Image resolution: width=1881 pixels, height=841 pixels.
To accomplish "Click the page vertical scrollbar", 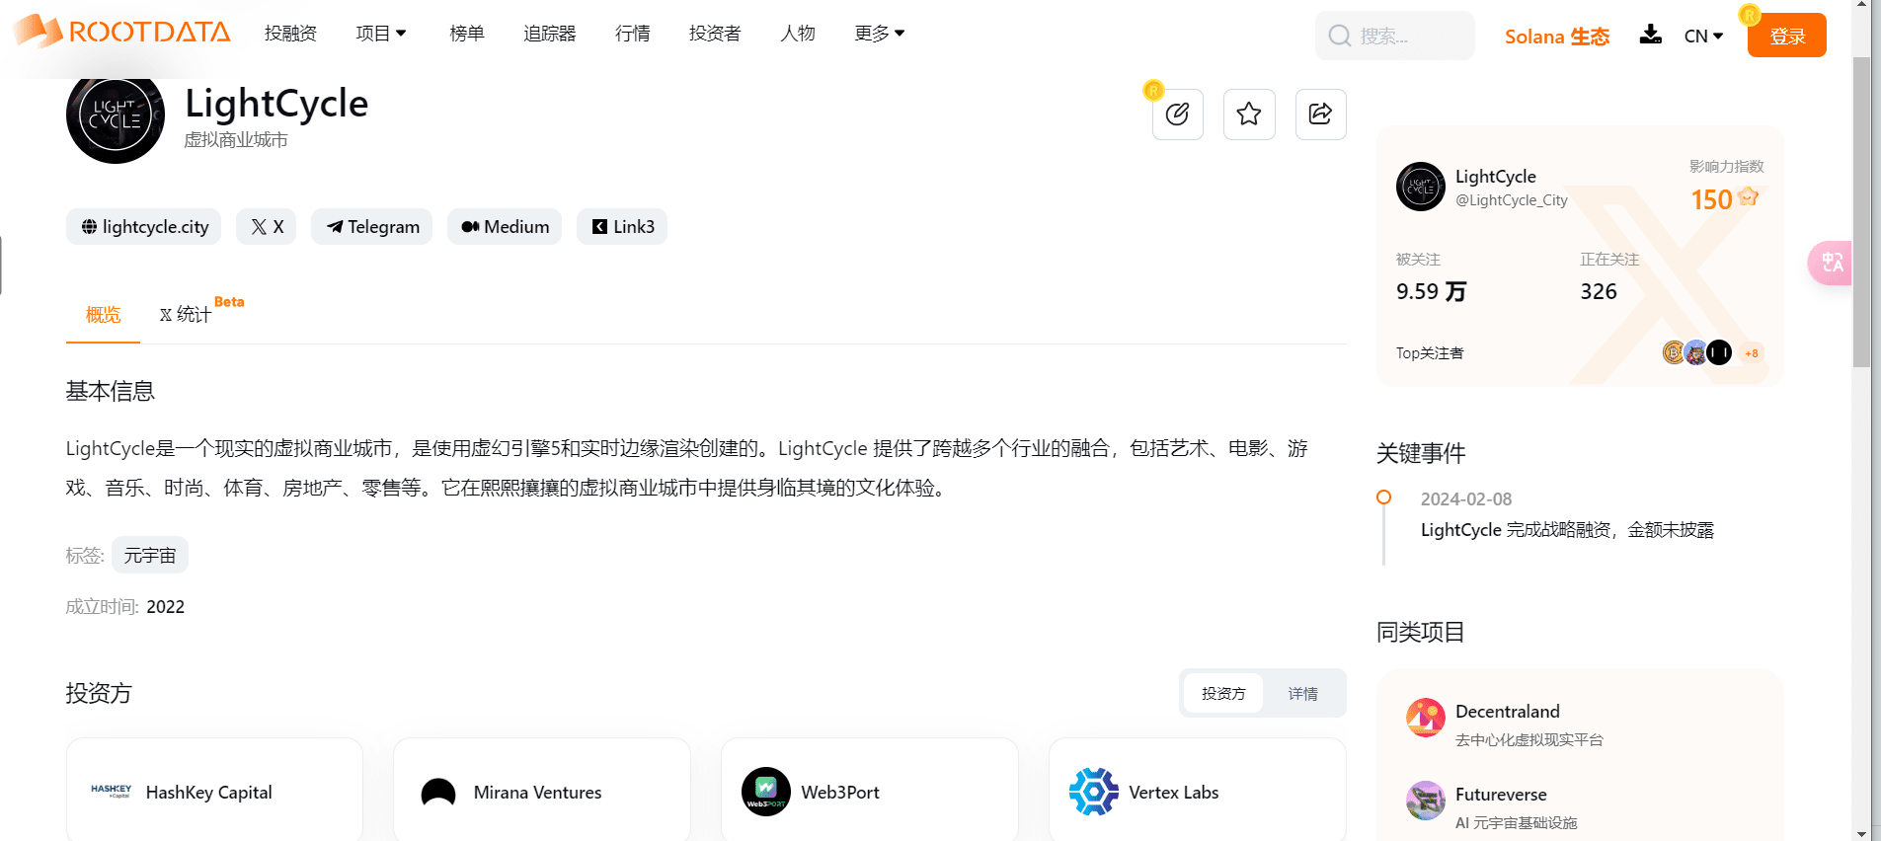I will pos(1861,211).
